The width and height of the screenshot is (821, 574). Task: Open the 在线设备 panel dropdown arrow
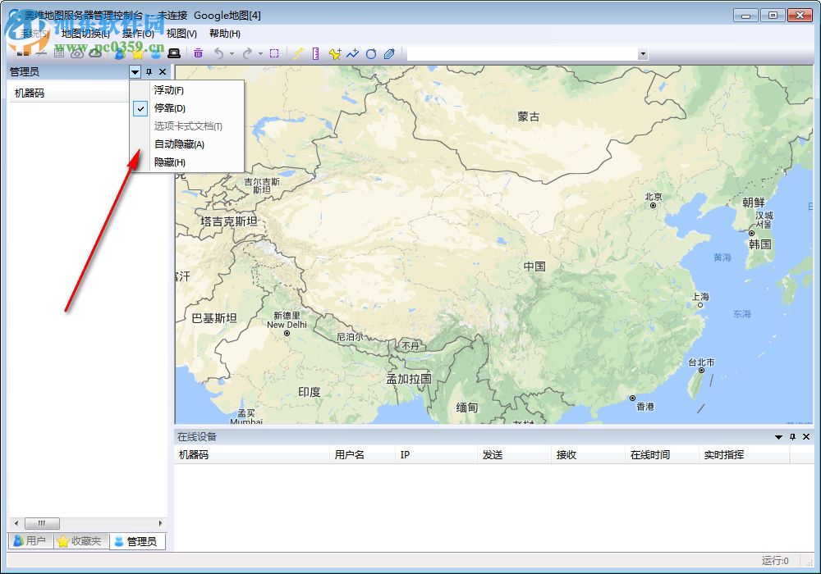[x=778, y=437]
